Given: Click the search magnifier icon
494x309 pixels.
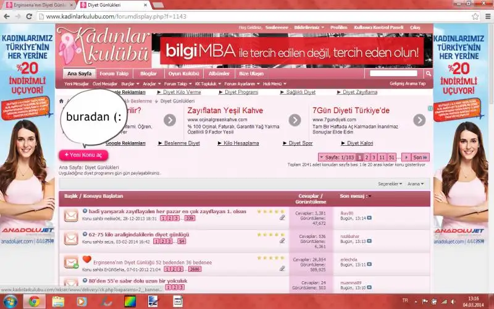Looking at the screenshot, I should (x=428, y=74).
